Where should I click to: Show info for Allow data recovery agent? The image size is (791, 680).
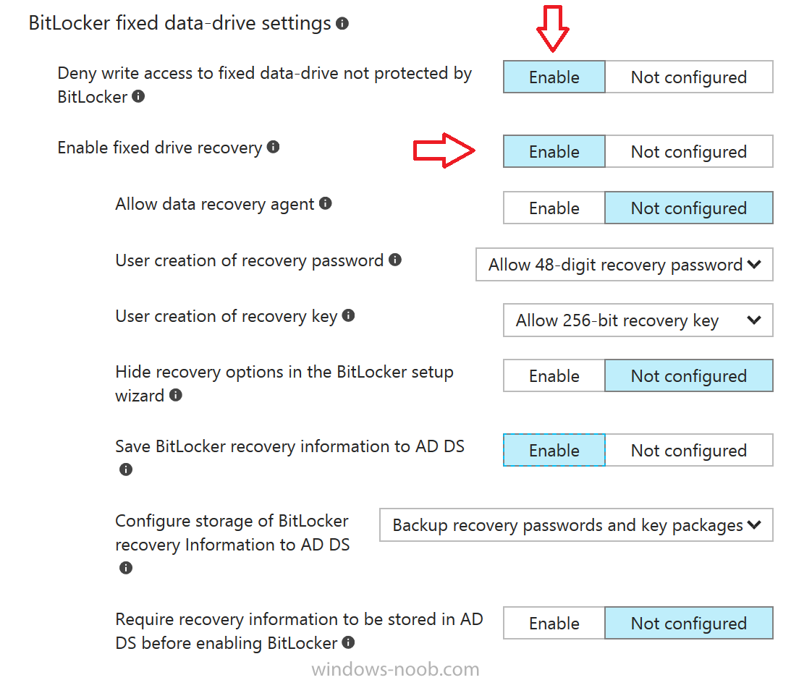[326, 203]
